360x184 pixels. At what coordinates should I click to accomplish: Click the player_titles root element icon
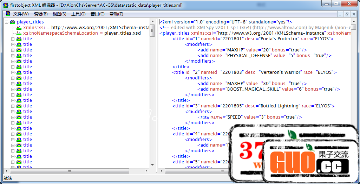point(13,22)
